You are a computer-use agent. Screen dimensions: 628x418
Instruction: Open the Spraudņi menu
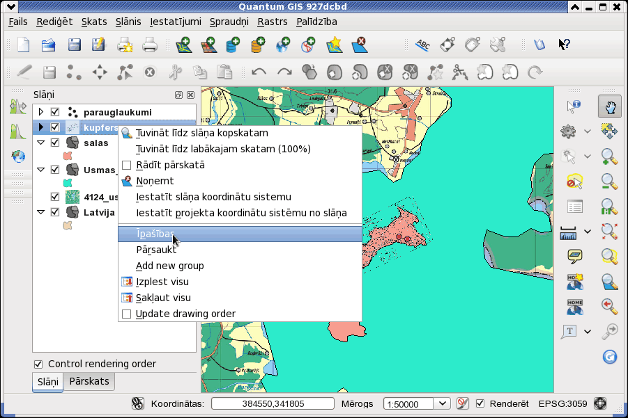pos(229,22)
